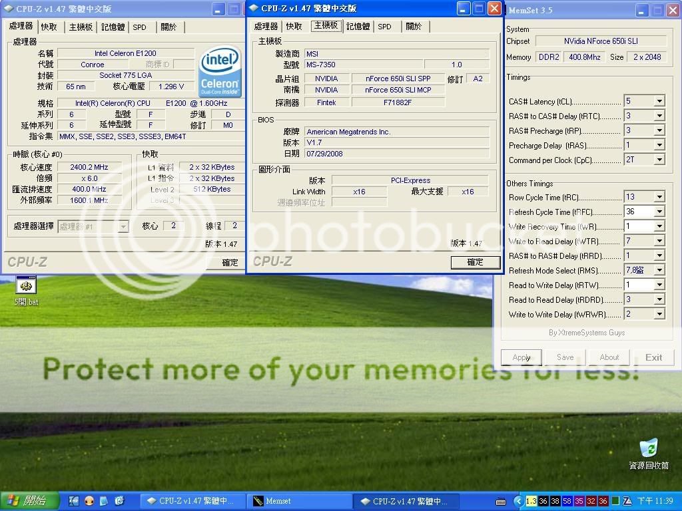Switch to 處理器 tab in the motherboard CPU-Z window

coord(266,27)
